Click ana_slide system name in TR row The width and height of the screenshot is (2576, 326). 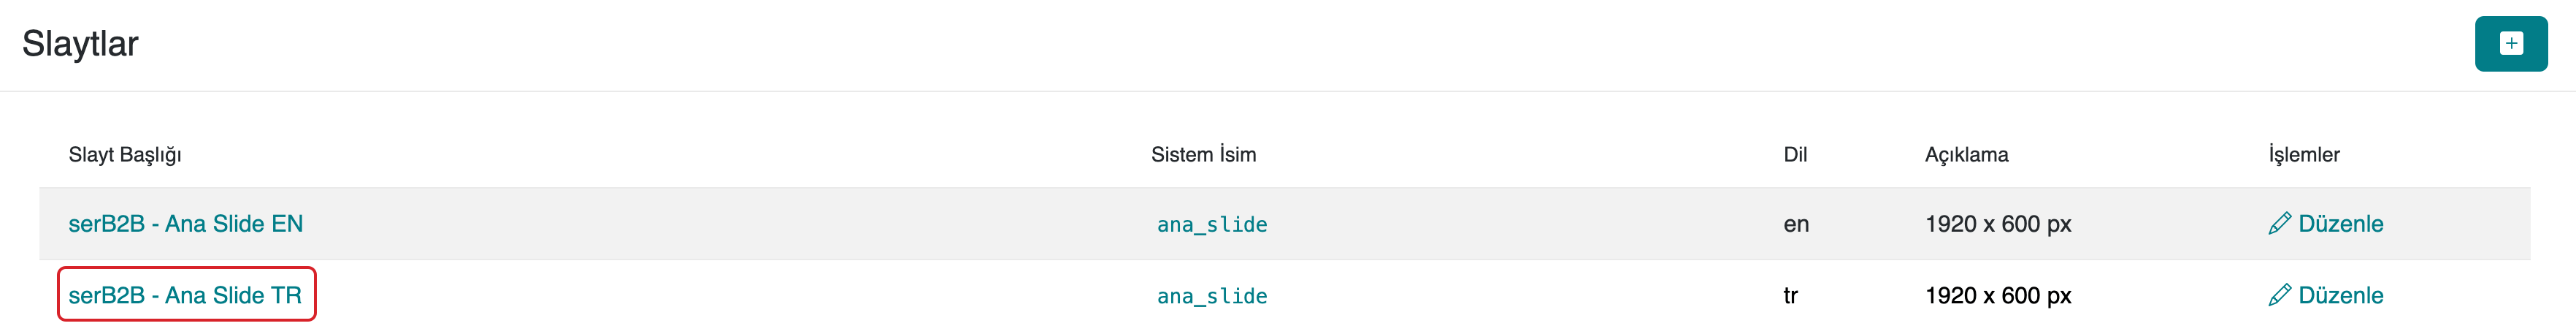point(1212,297)
